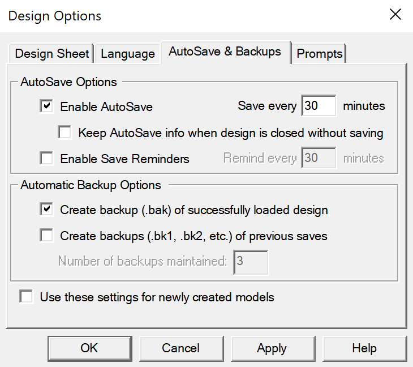The height and width of the screenshot is (367, 413).
Task: Close the Design Options dialog
Action: click(x=395, y=15)
